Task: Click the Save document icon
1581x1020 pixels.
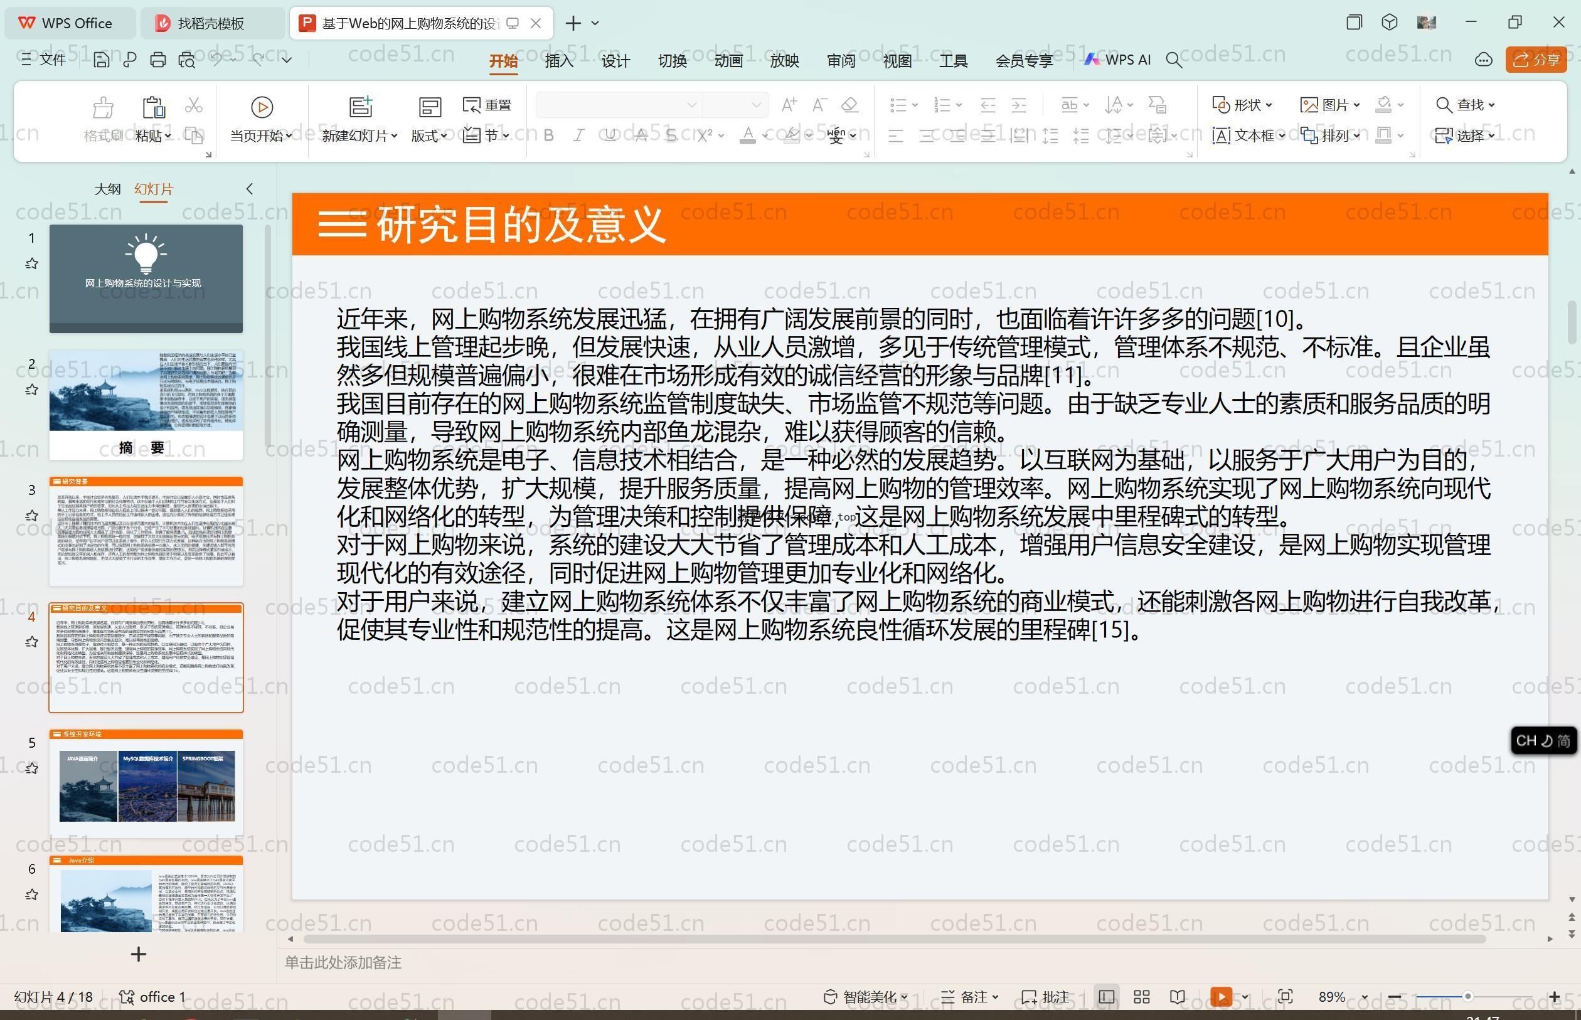Action: coord(102,60)
